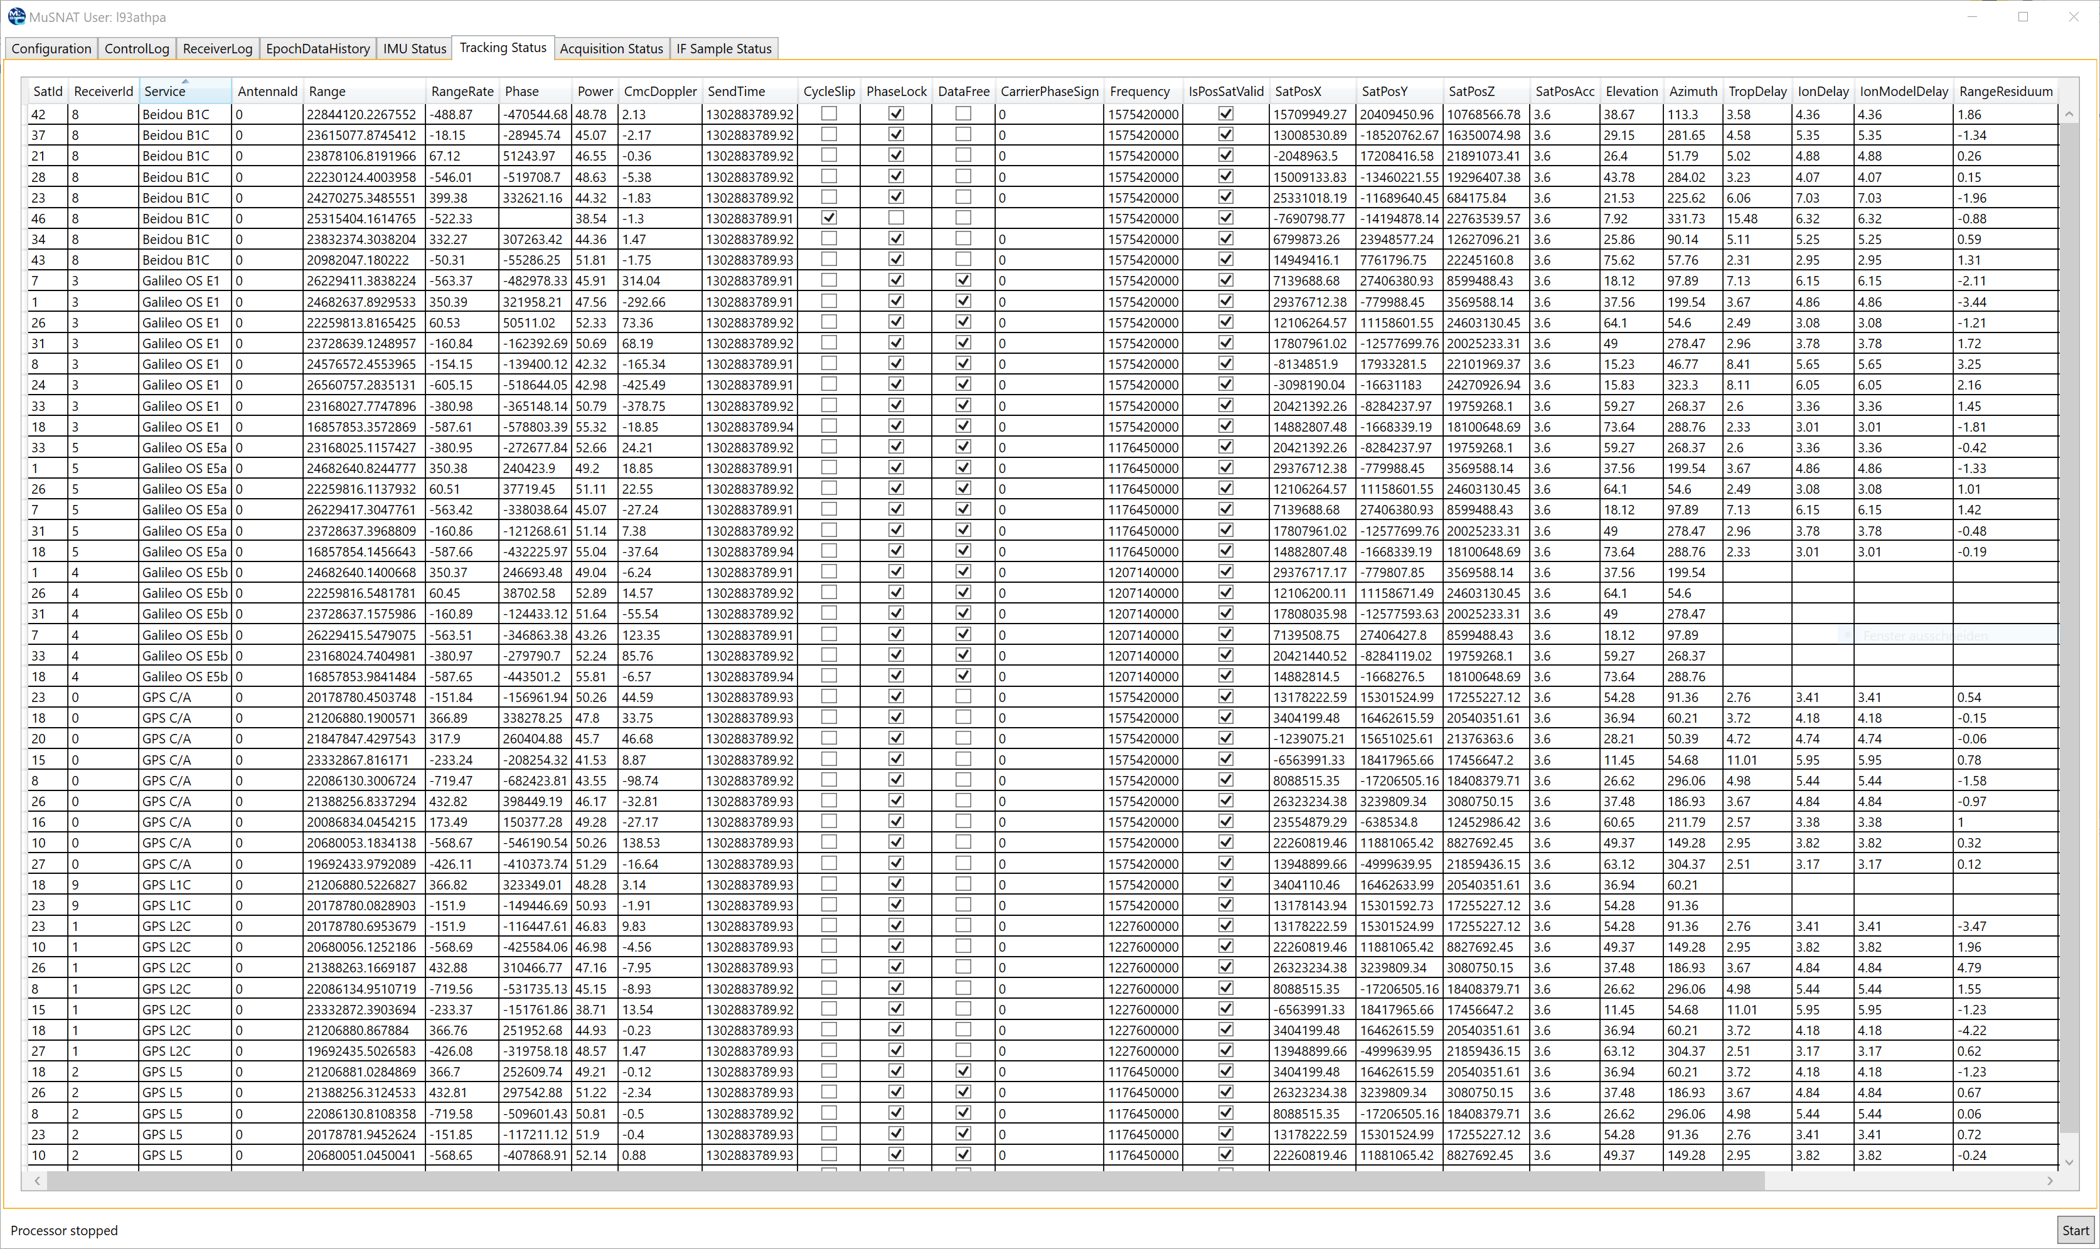Click the horizontal scrollbar thumb

click(x=905, y=1181)
